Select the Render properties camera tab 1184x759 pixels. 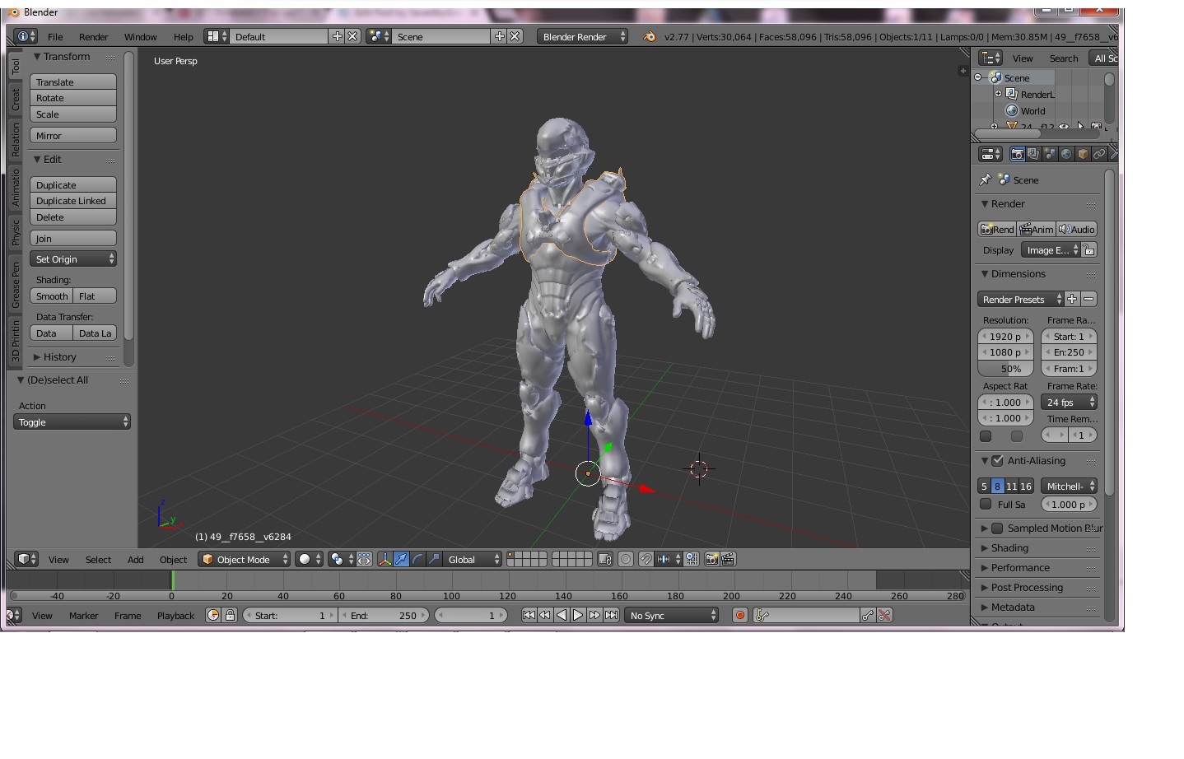[1018, 154]
